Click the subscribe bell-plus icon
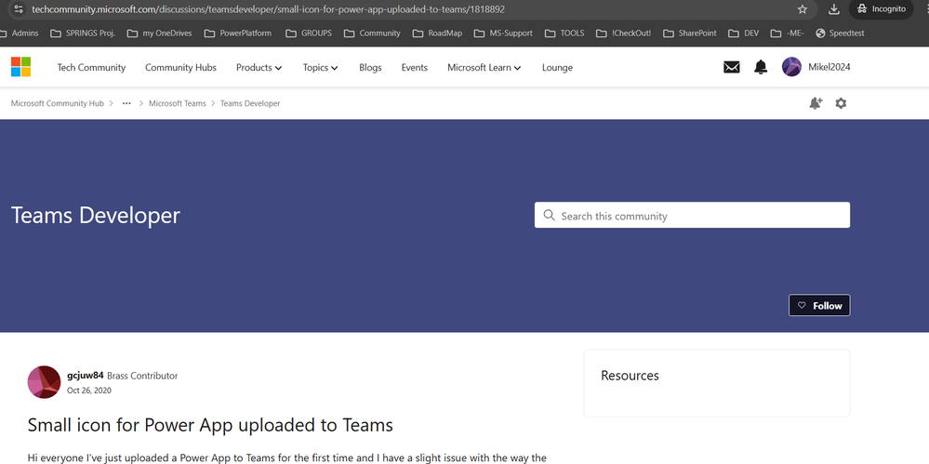 [816, 103]
